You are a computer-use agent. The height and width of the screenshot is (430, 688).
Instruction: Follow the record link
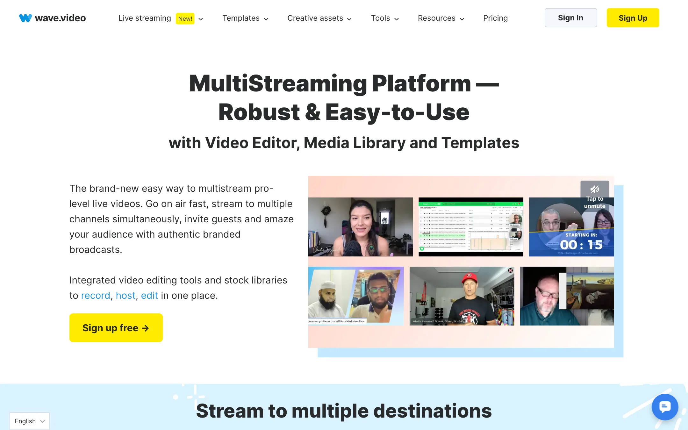[x=96, y=295]
